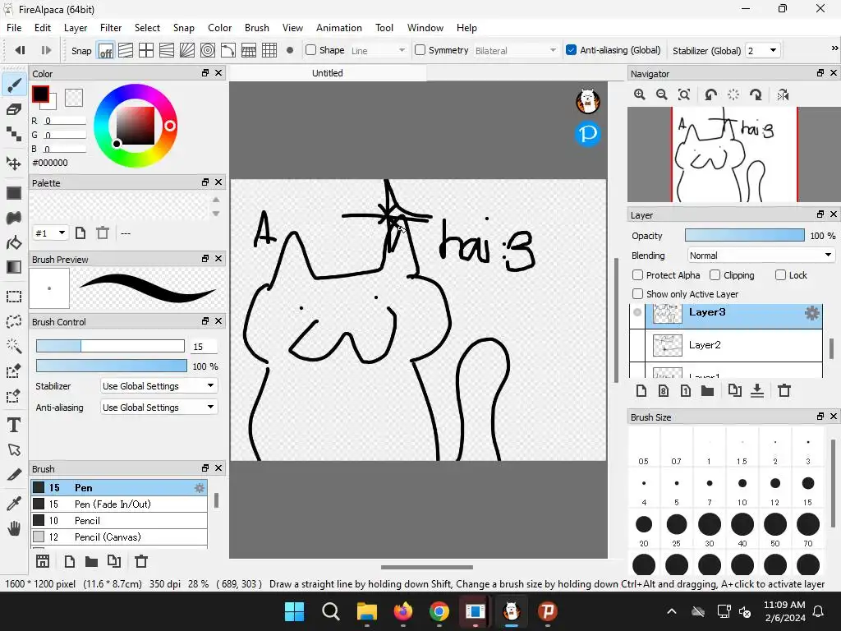Create a layer folder
The width and height of the screenshot is (841, 631).
pyautogui.click(x=707, y=390)
